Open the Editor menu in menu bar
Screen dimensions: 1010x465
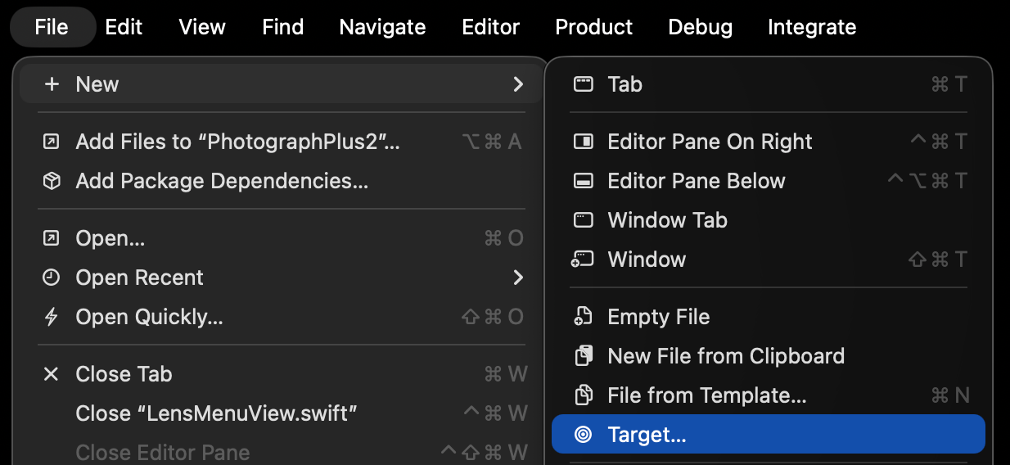click(490, 27)
